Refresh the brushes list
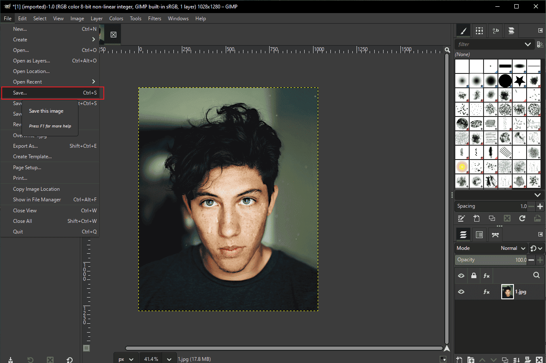 pos(522,218)
